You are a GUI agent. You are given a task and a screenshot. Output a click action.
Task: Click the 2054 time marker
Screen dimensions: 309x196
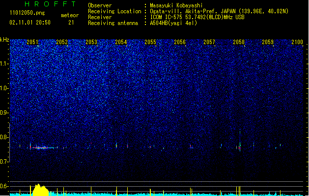(121, 42)
